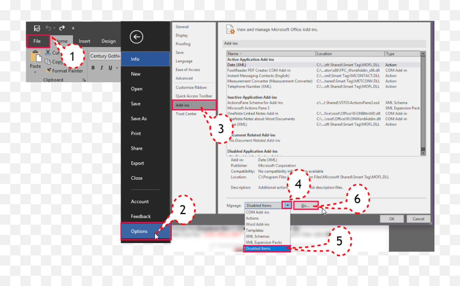Select Add-ins in Word Options list
The image size is (460, 286).
point(194,105)
